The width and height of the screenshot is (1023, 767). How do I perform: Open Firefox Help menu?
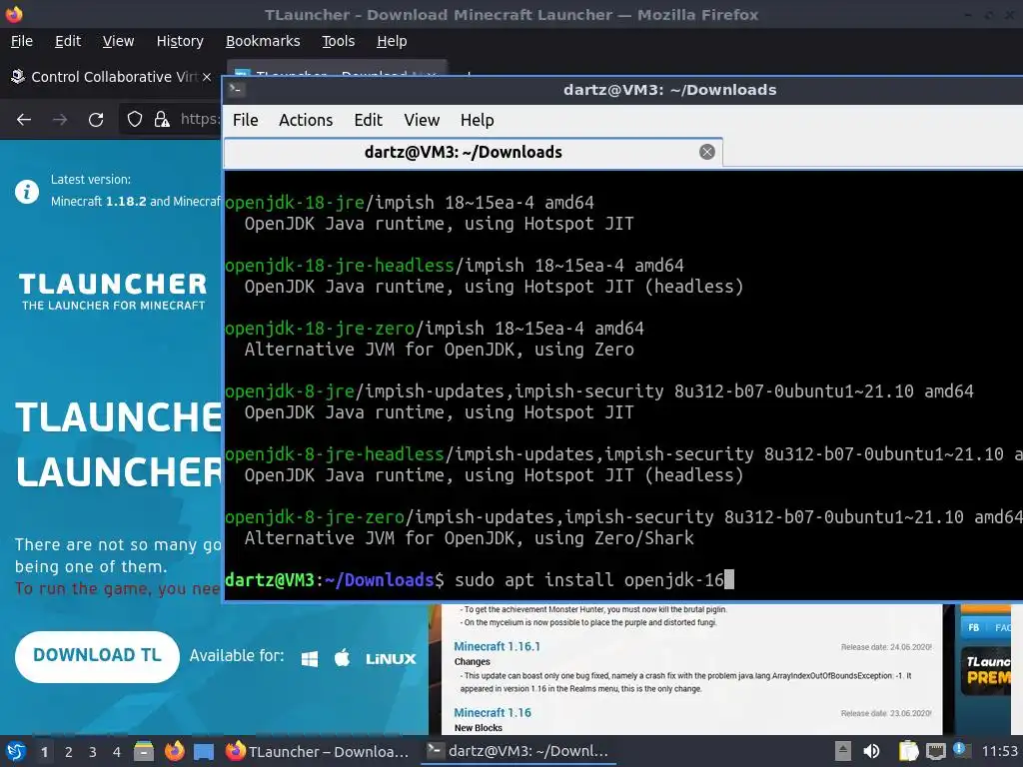[392, 41]
